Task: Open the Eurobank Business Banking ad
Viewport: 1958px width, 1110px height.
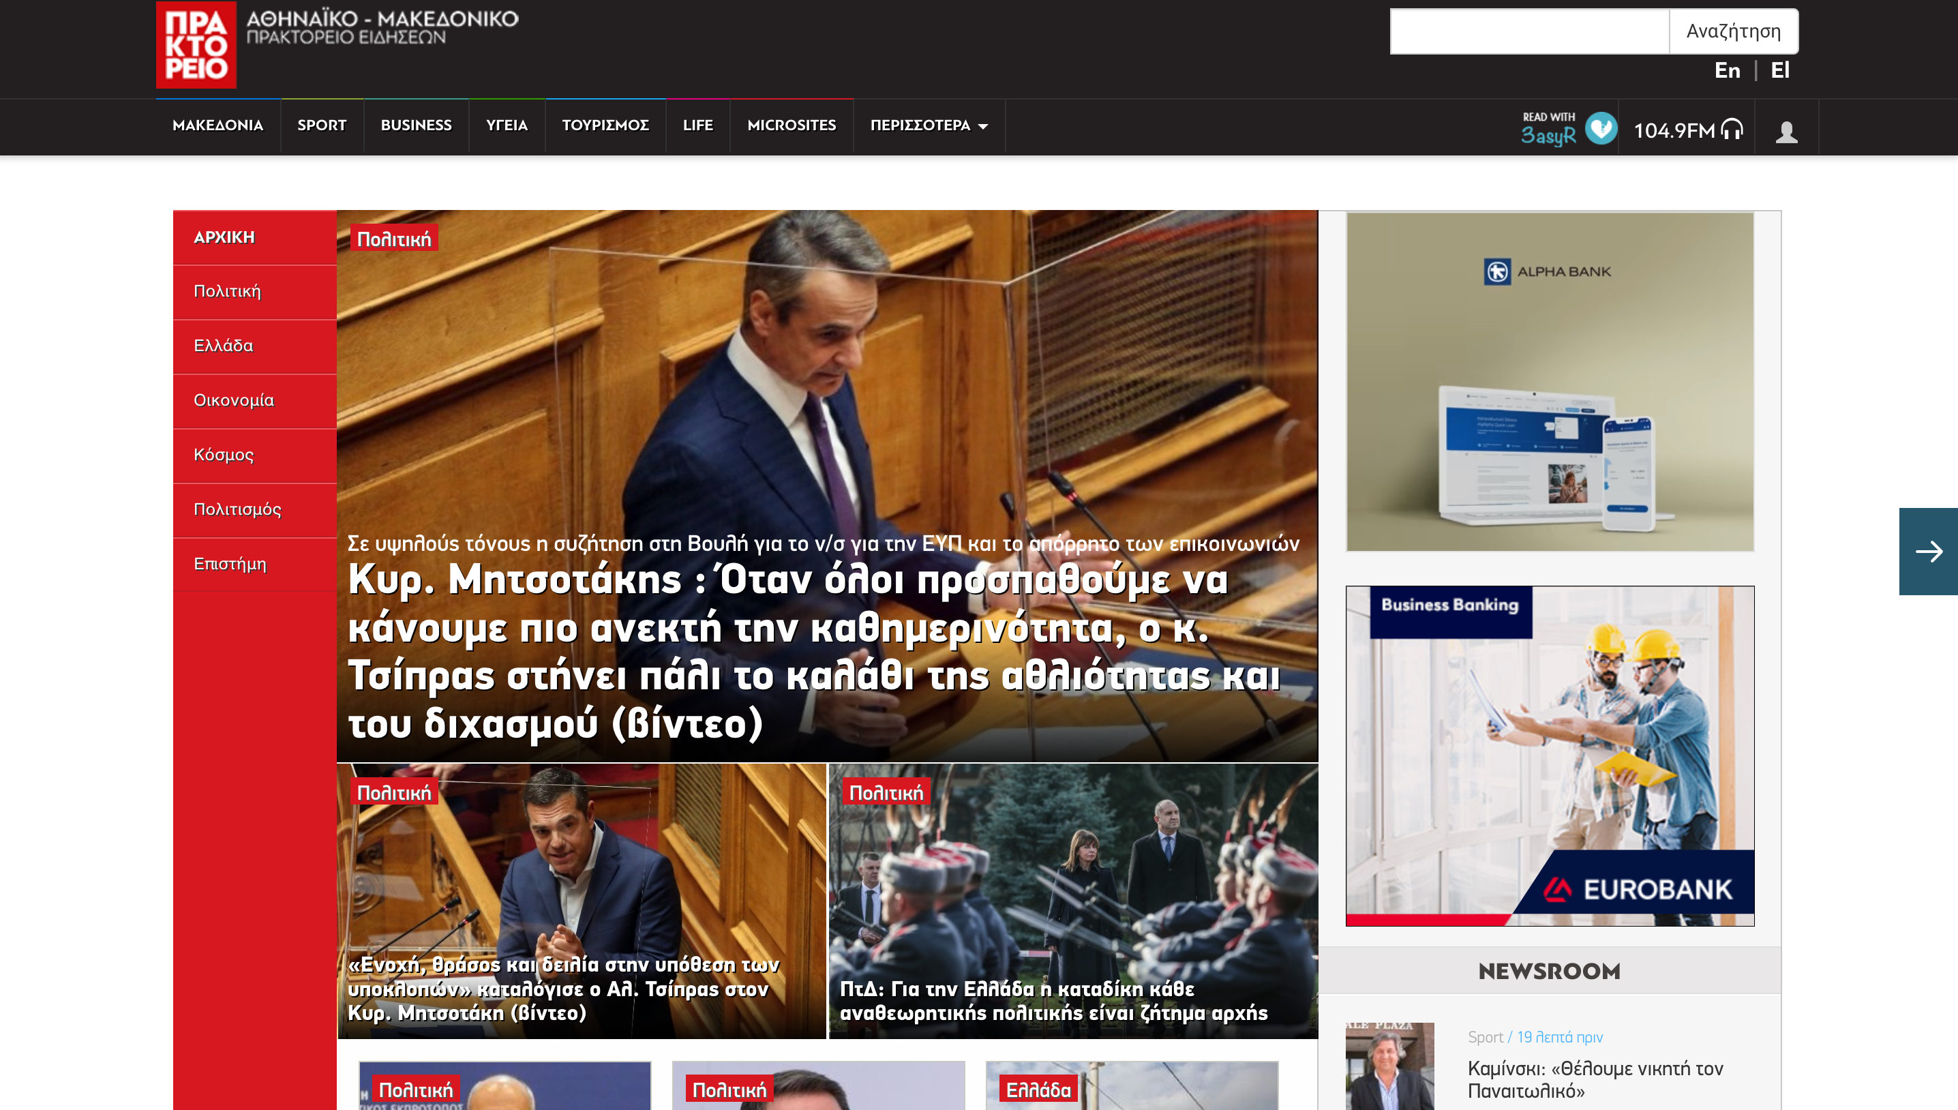Action: click(x=1549, y=755)
